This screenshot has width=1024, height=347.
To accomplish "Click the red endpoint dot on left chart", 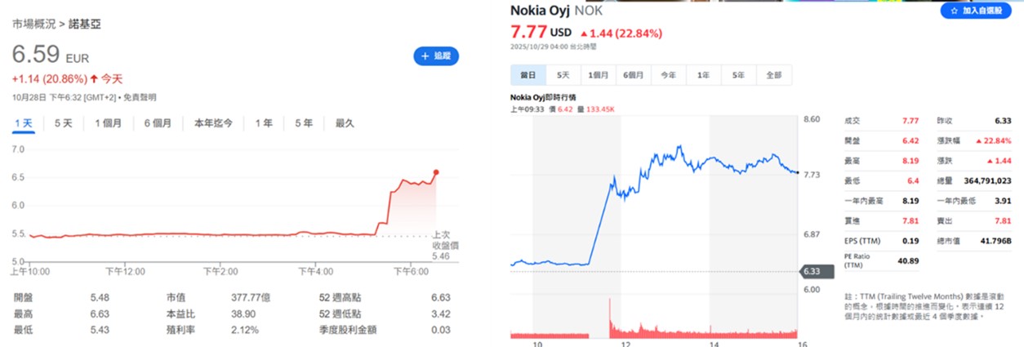I will coord(436,172).
